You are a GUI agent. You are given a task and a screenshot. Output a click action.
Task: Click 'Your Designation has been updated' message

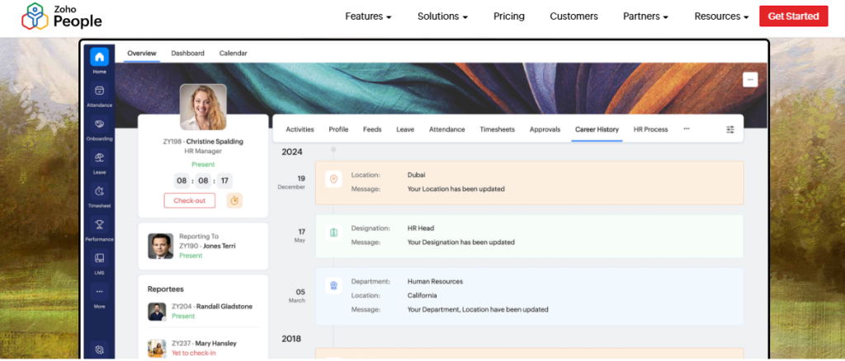(460, 242)
